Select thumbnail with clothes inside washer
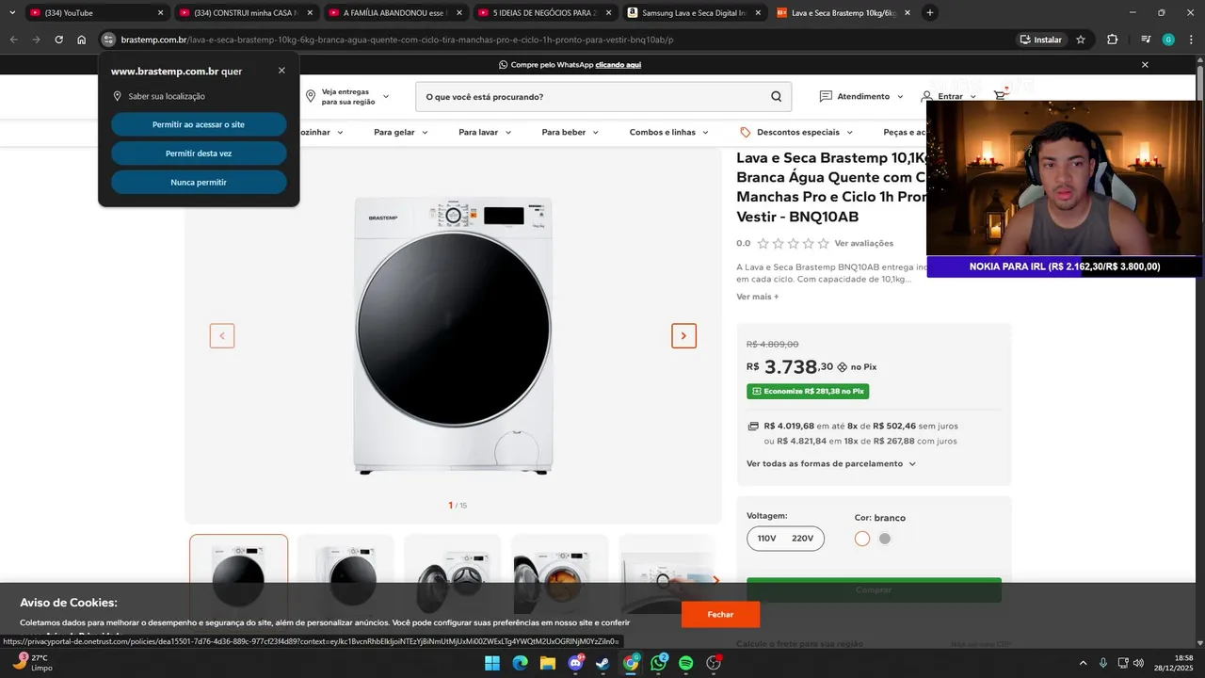This screenshot has width=1205, height=678. pos(560,576)
